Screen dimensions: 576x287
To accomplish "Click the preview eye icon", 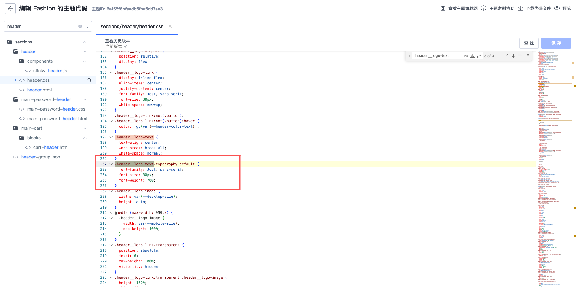I will click(557, 8).
